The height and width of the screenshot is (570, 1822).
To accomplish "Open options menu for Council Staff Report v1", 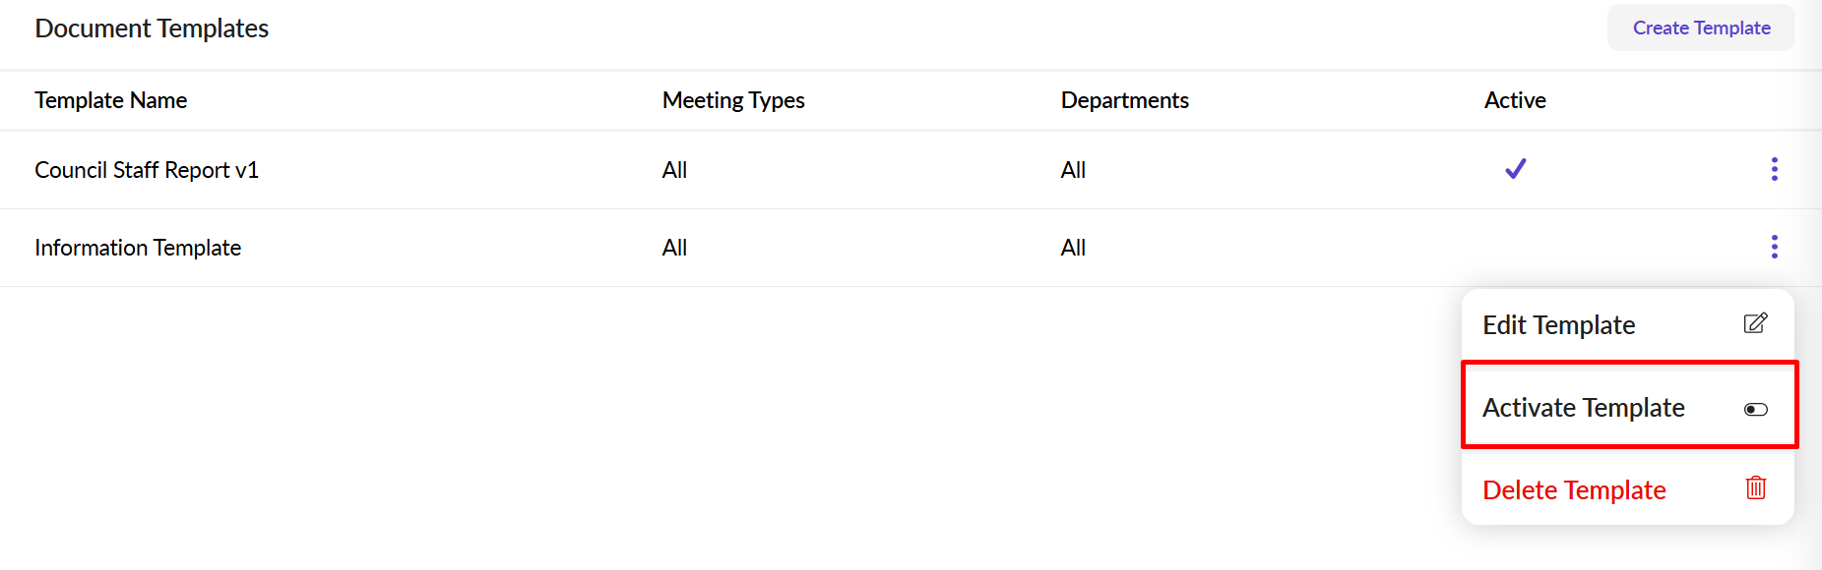I will tap(1774, 169).
